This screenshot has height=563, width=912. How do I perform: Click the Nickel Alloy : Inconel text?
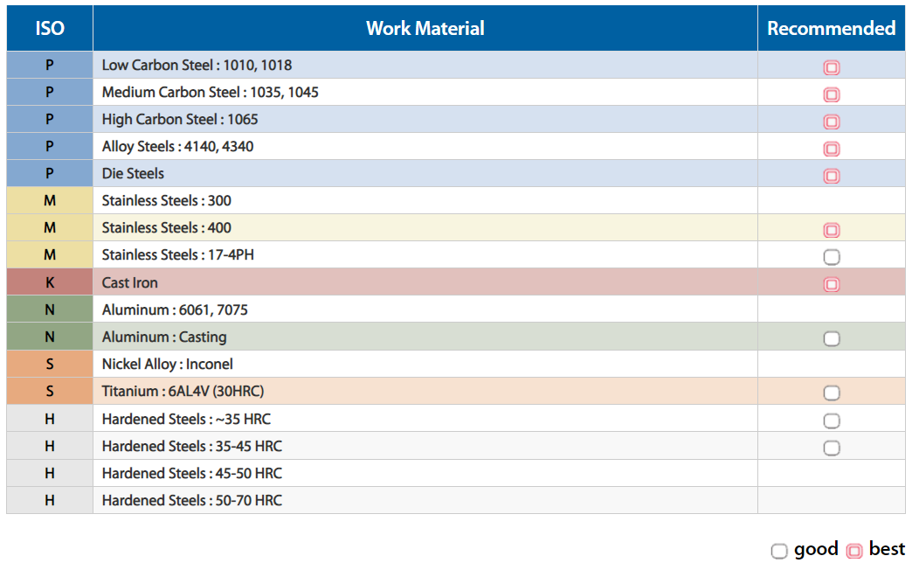click(167, 364)
